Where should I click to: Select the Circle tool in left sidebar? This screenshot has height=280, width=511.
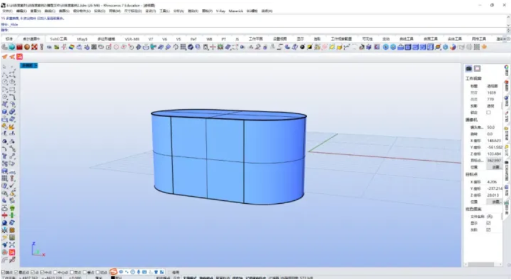tap(4, 82)
